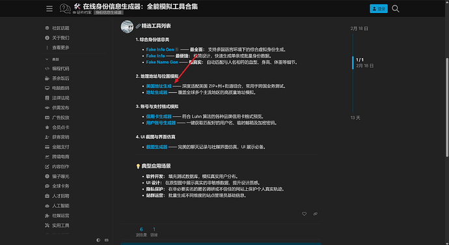The width and height of the screenshot is (449, 245).
Task: Open the 美国地址生成 link
Action: (x=159, y=86)
